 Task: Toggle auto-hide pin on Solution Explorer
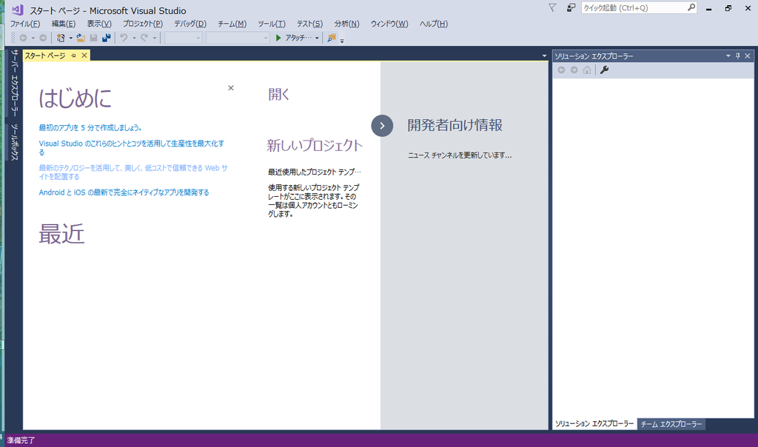[x=738, y=56]
